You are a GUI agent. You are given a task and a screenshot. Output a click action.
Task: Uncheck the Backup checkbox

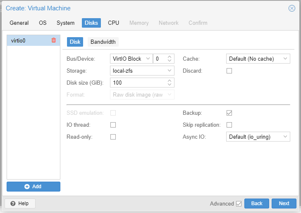click(x=229, y=113)
